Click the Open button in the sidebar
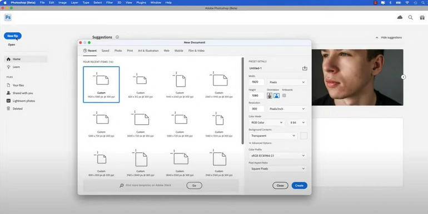Image resolution: width=428 pixels, height=214 pixels. pyautogui.click(x=12, y=44)
